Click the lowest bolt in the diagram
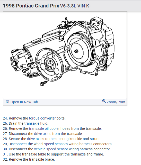 point(43,84)
